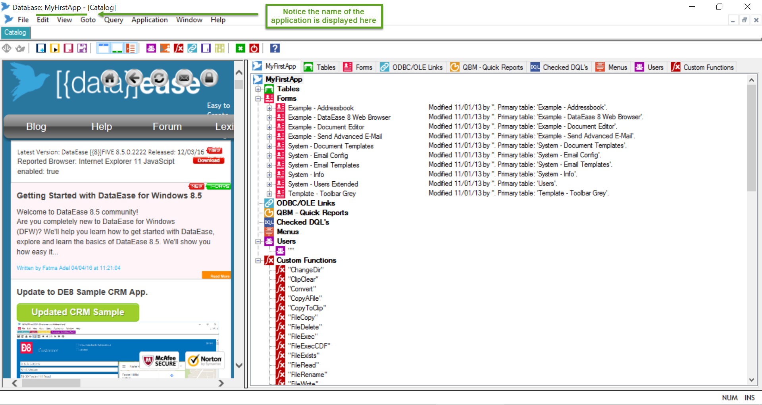
Task: Open Getting Started with DataEase article heading
Action: click(109, 196)
